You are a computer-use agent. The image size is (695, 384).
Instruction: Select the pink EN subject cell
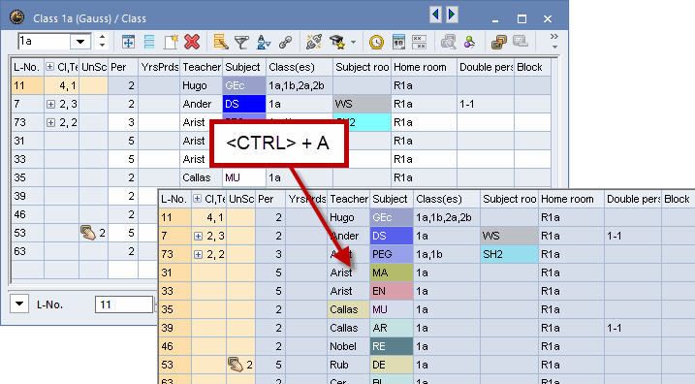(x=392, y=291)
